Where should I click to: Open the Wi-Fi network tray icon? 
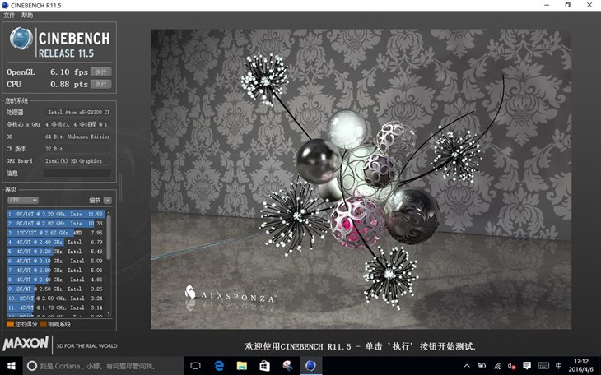tap(497, 366)
